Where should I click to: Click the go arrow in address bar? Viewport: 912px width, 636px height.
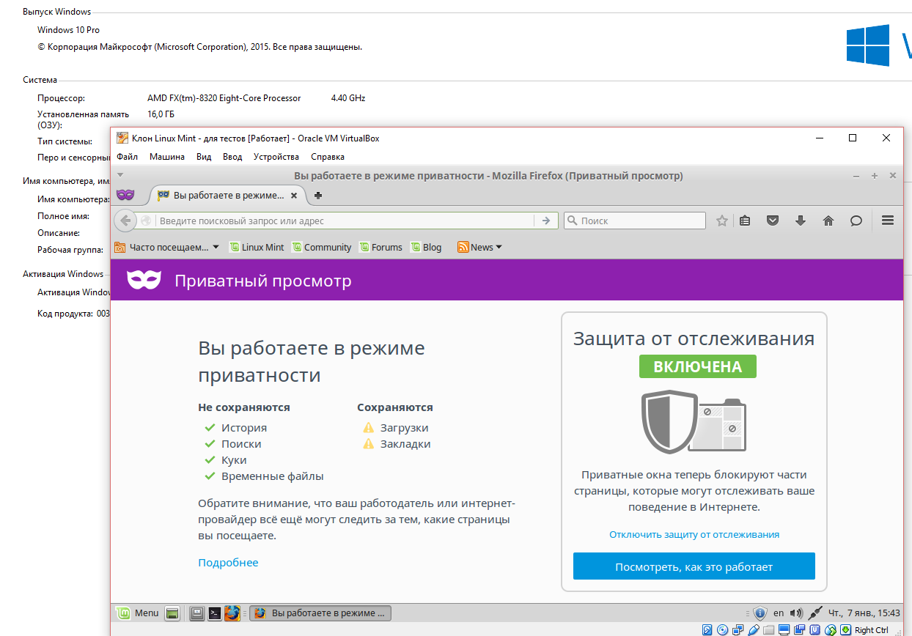pos(545,221)
